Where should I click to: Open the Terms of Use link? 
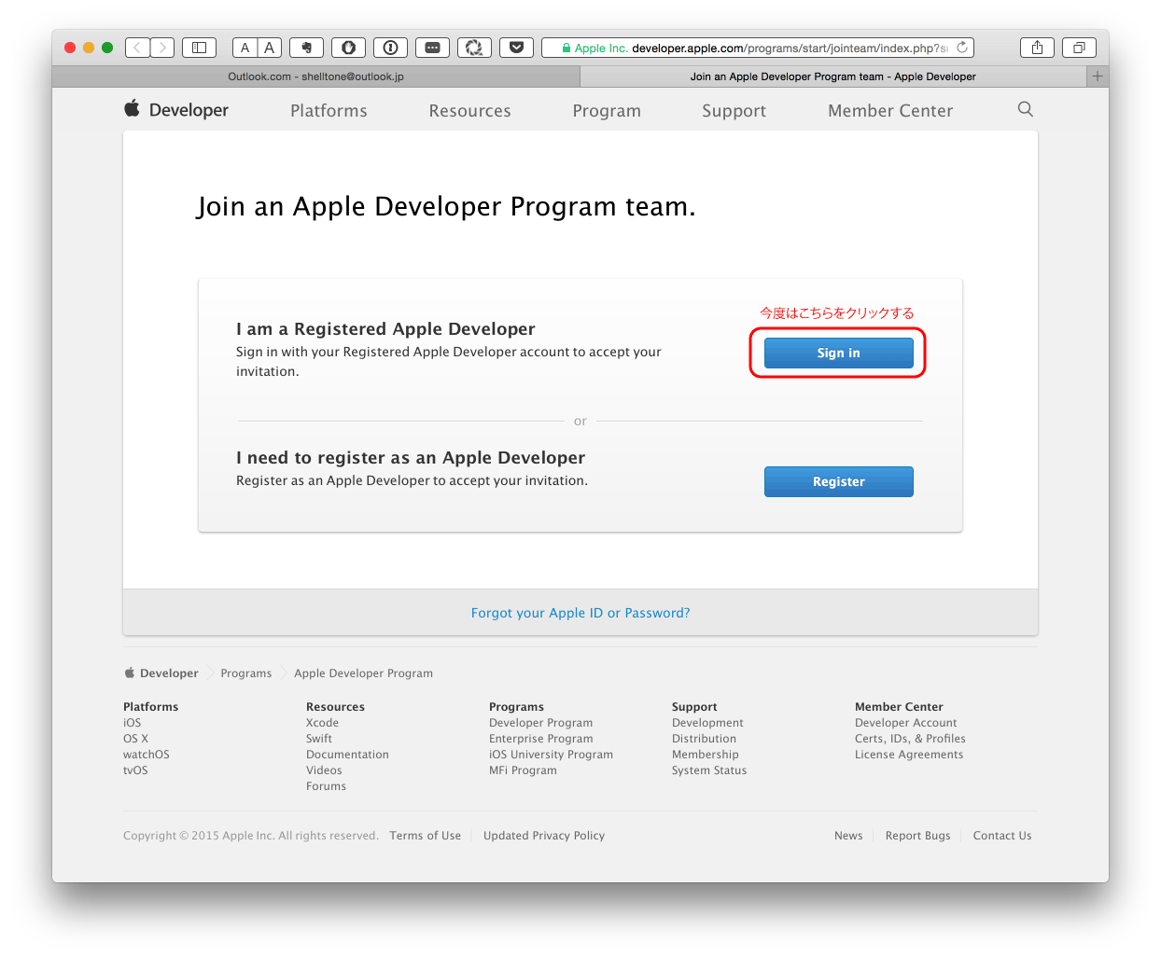pos(425,836)
